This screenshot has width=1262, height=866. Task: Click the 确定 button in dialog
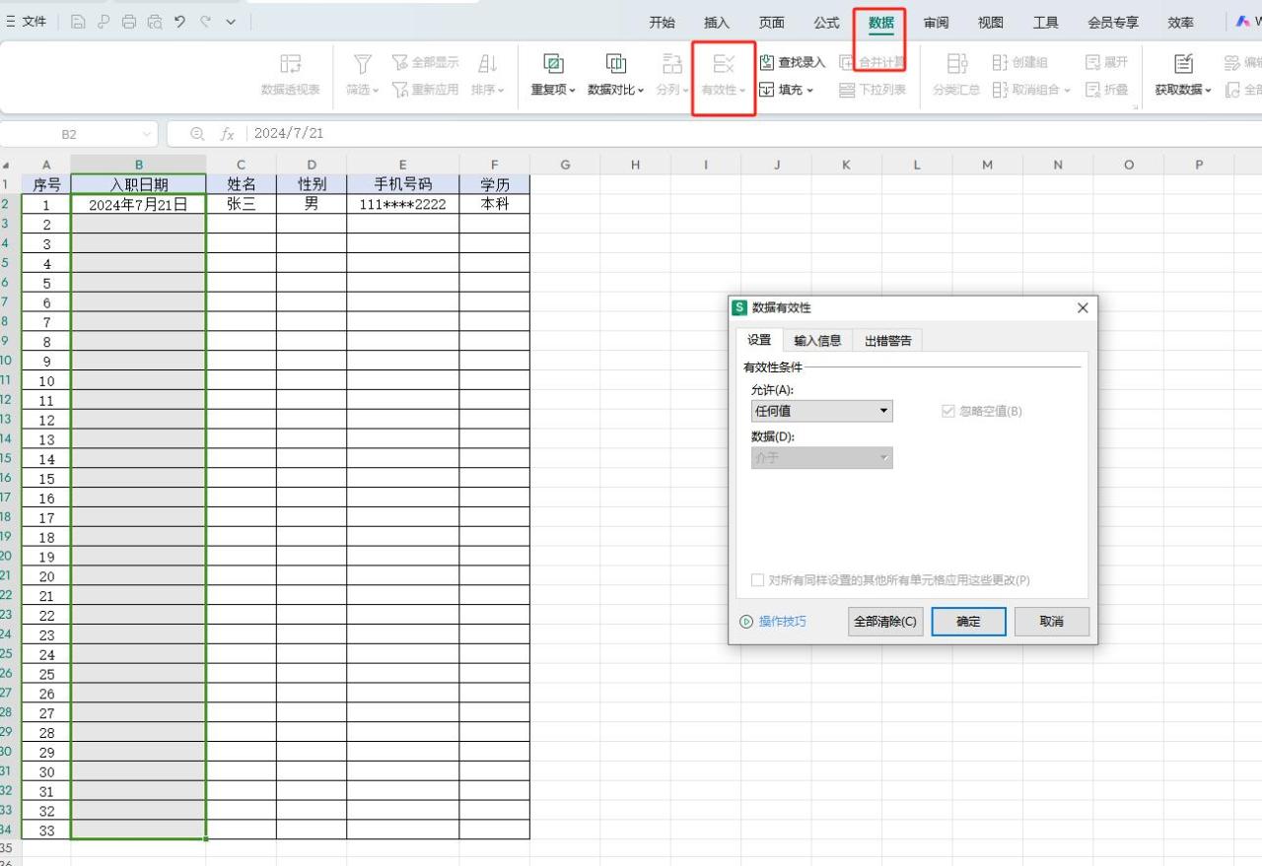pyautogui.click(x=969, y=622)
